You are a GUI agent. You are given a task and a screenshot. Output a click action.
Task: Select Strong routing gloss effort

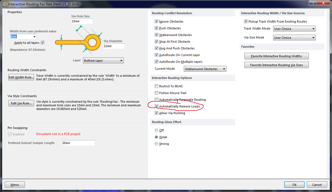click(156, 144)
